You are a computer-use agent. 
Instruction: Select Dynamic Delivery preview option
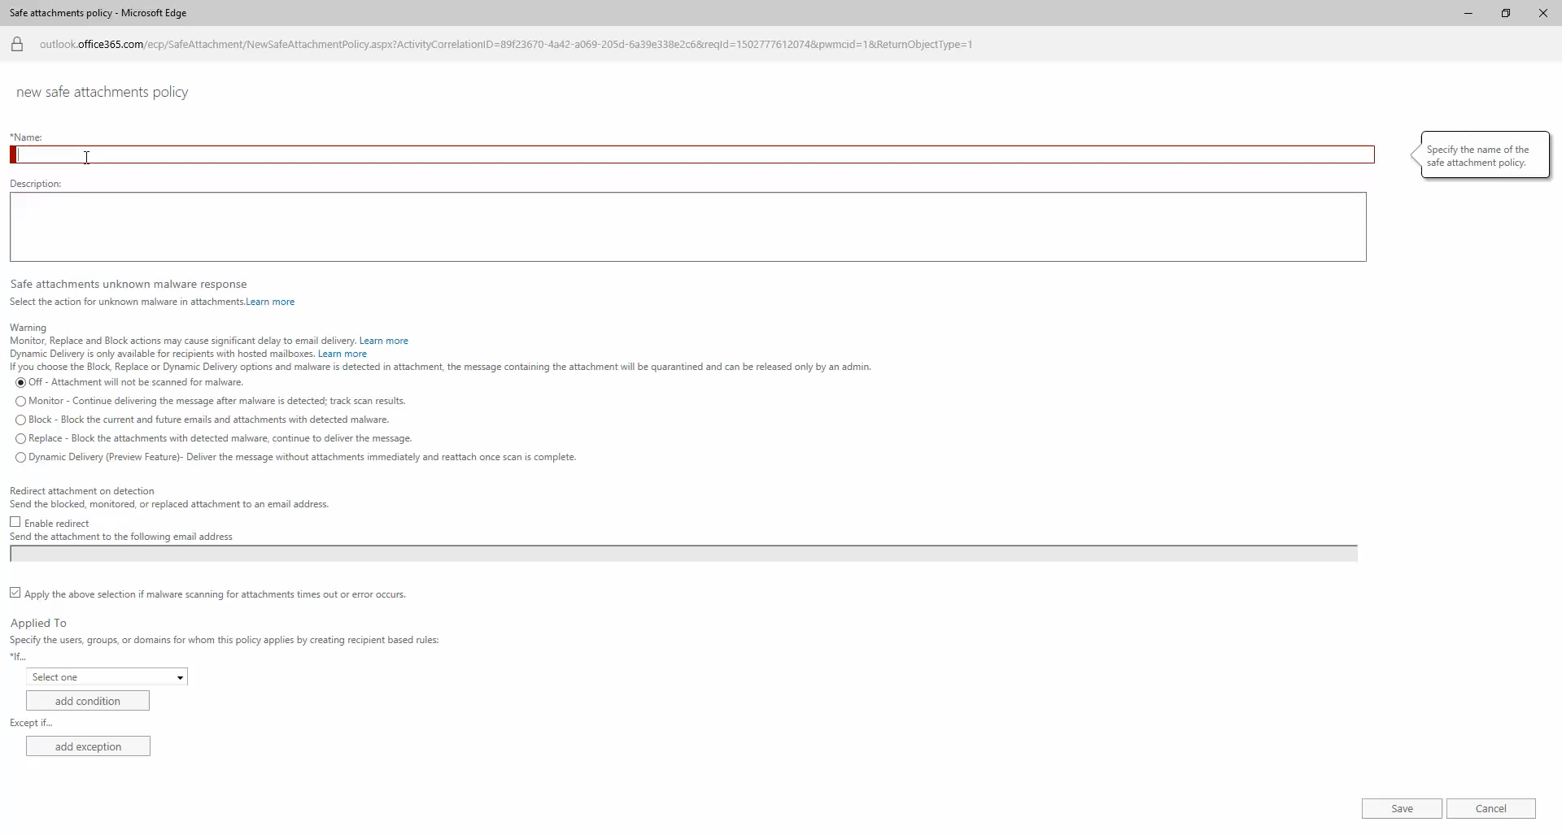pyautogui.click(x=21, y=458)
